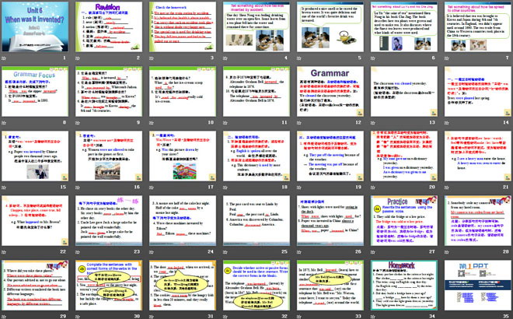Click the animation star icon under slide 19
Screen dimensions: 513x319
pos(299,188)
